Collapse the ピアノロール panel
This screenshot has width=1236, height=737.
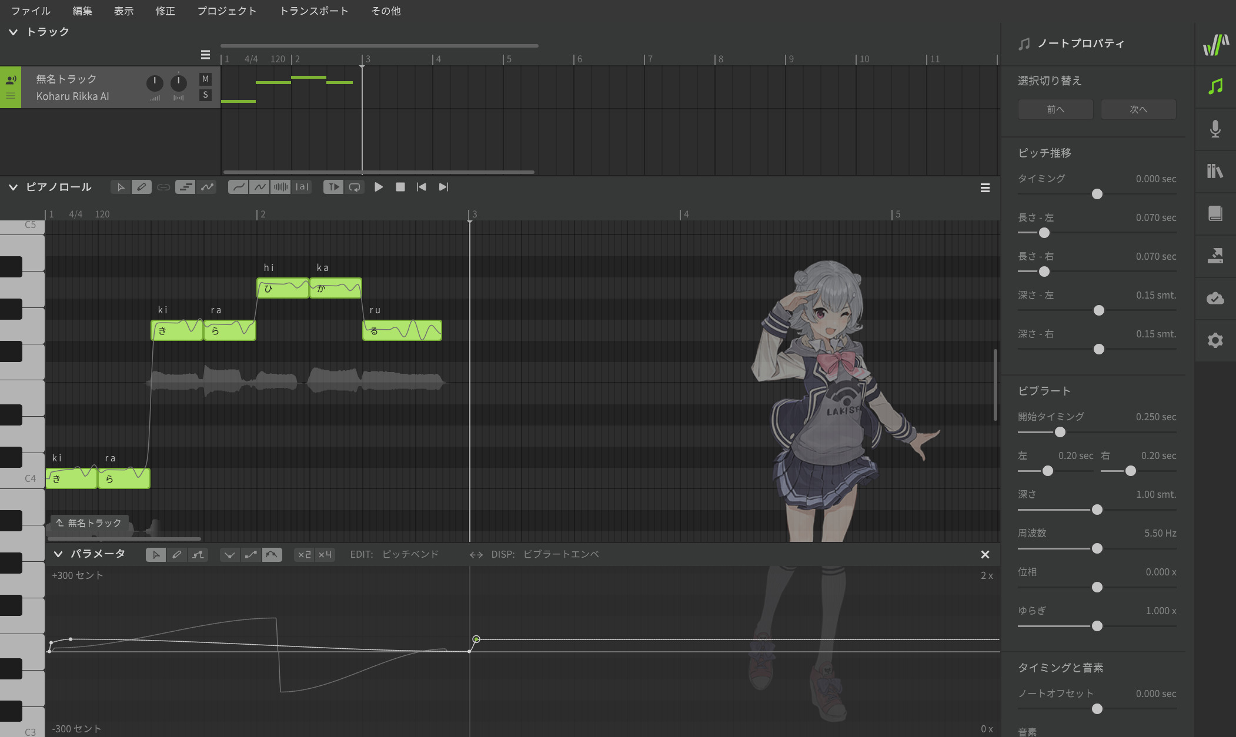[13, 187]
